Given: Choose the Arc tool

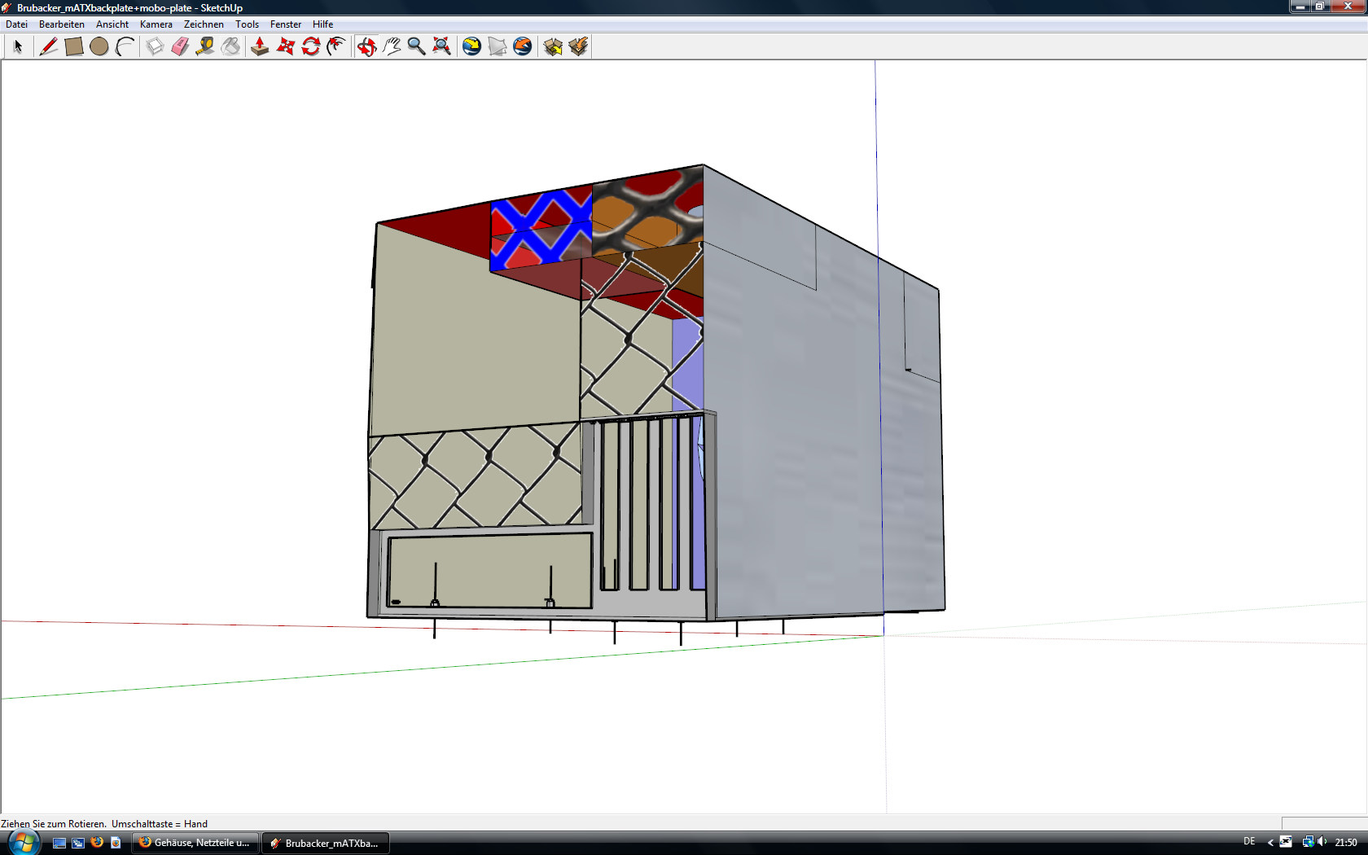Looking at the screenshot, I should click(x=125, y=46).
